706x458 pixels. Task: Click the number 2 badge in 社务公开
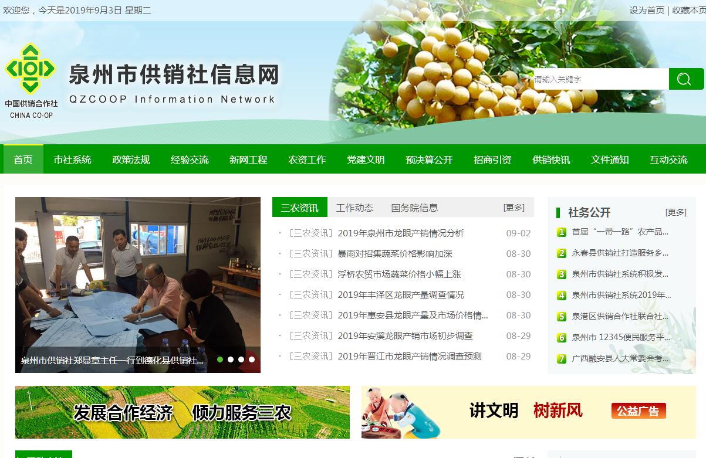[562, 253]
